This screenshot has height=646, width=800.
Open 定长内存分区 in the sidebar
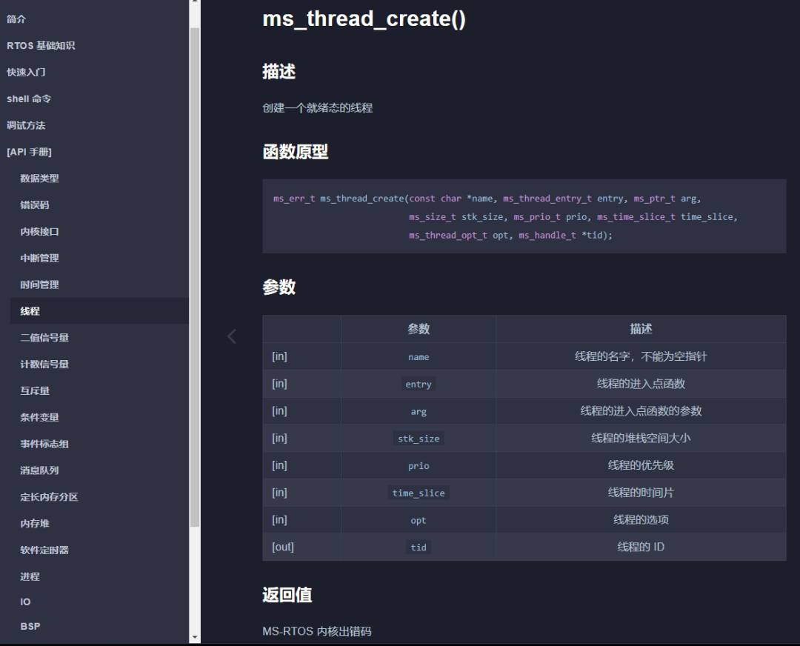point(49,497)
